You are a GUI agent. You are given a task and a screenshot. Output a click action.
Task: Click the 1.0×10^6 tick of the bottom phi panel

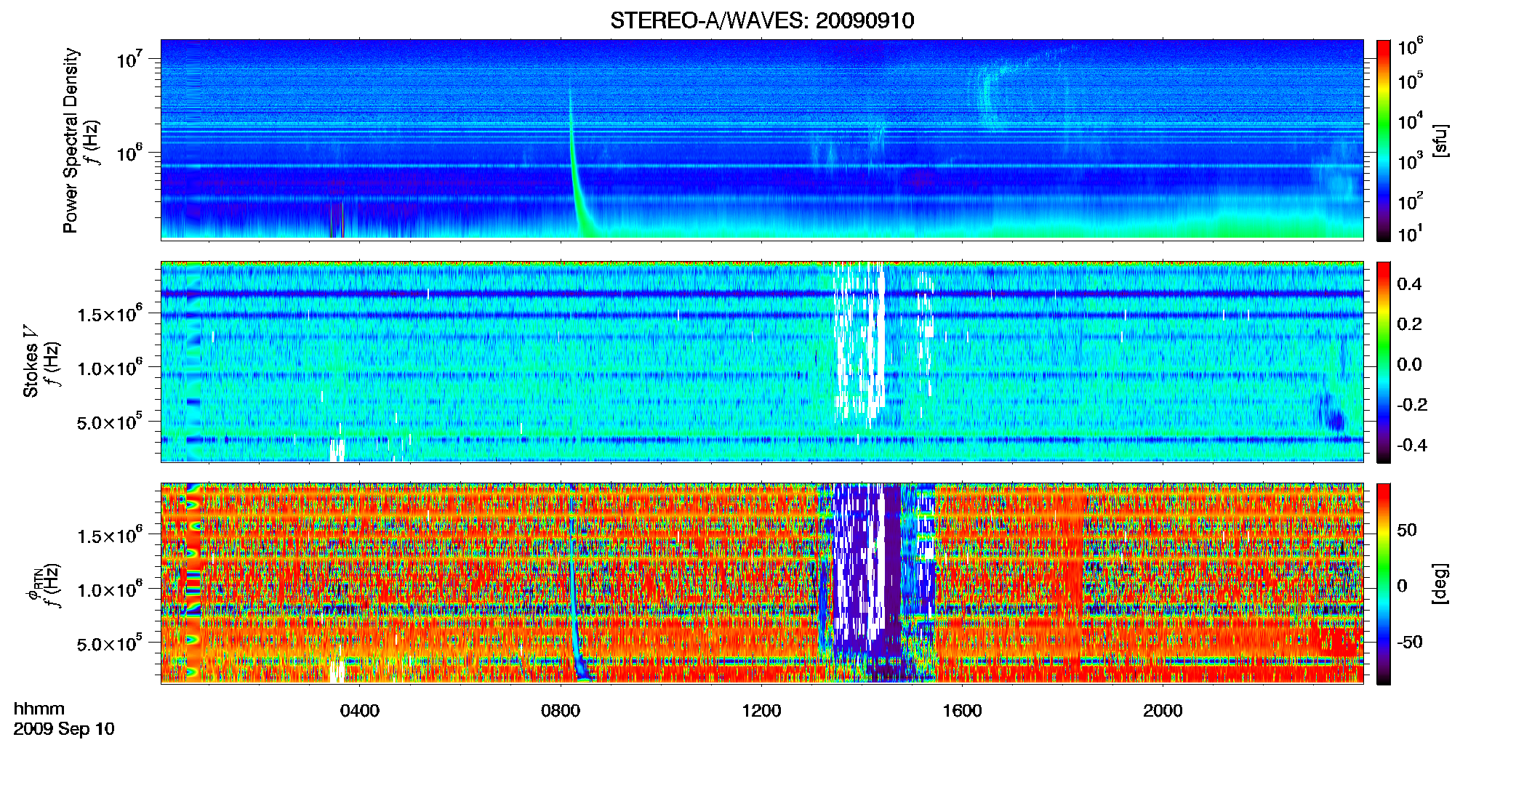(x=109, y=589)
